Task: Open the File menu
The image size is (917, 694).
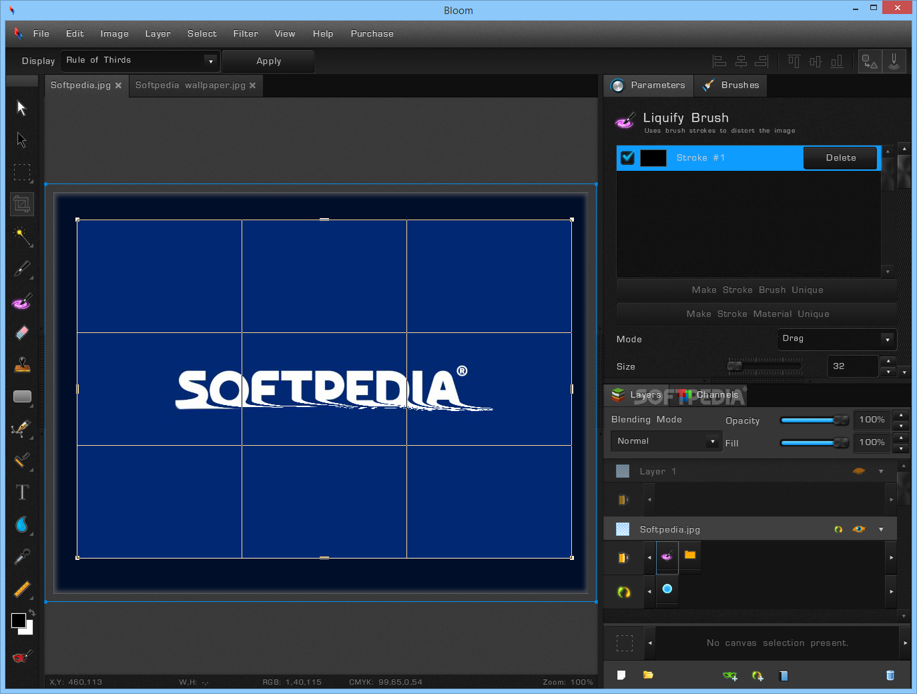Action: point(41,34)
